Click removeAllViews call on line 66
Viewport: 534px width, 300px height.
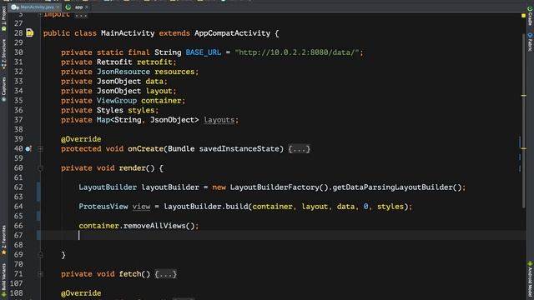(154, 226)
